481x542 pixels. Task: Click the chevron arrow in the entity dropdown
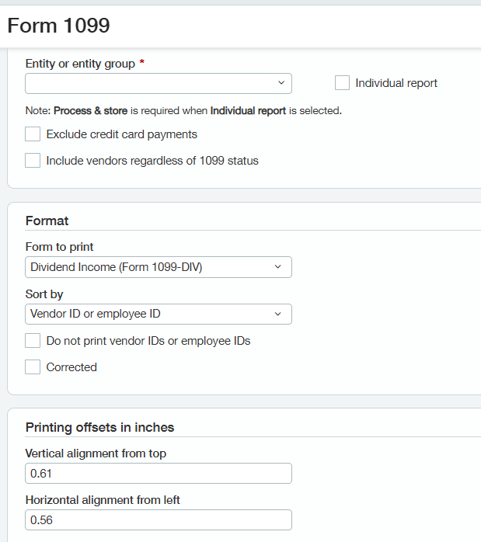[281, 83]
